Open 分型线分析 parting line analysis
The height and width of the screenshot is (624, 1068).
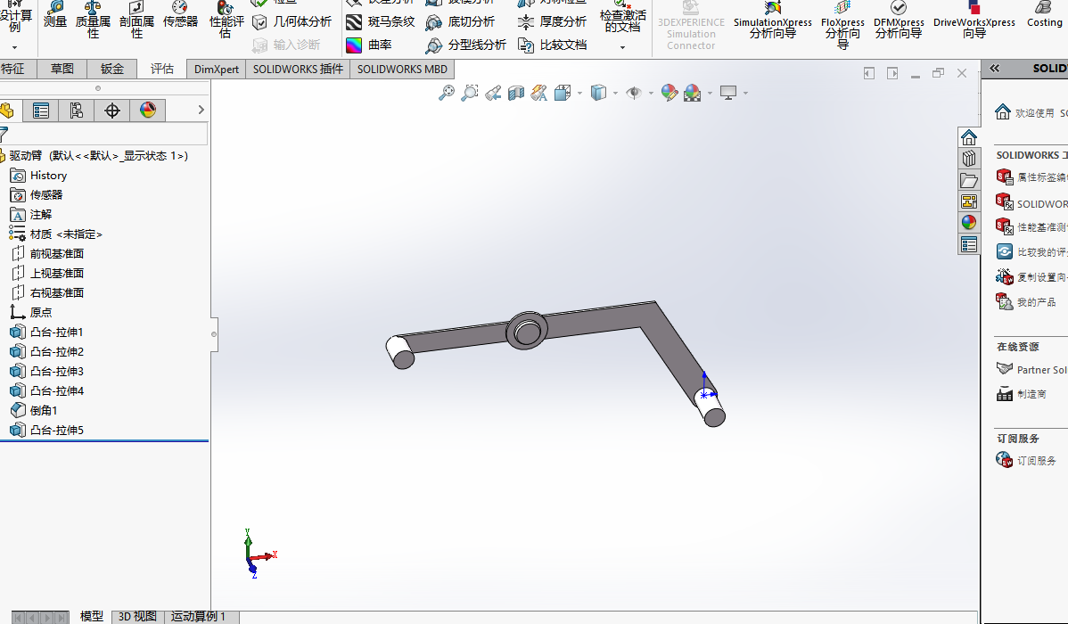point(466,45)
